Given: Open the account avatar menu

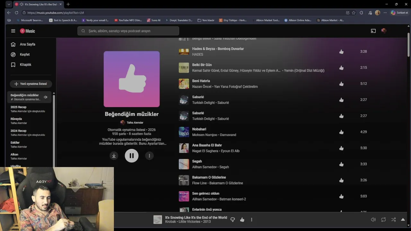Looking at the screenshot, I should [383, 31].
